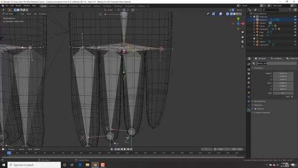The height and width of the screenshot is (168, 298).
Task: Open the Edit menu
Action: [12, 6]
